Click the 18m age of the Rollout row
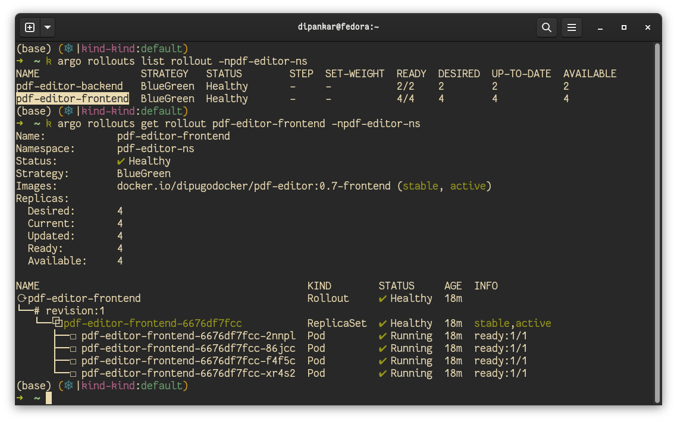The height and width of the screenshot is (422, 677). (x=453, y=298)
